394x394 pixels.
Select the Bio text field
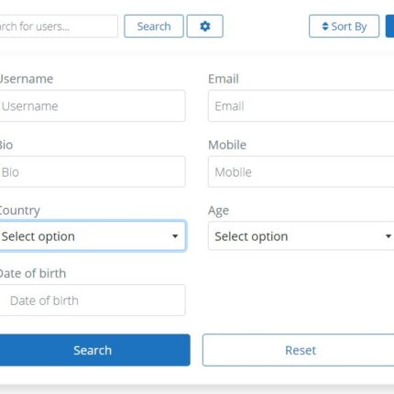coord(92,172)
